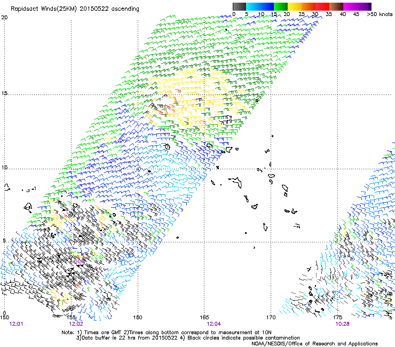Select the '12:04' swath time label
395x347 pixels.
tap(214, 324)
